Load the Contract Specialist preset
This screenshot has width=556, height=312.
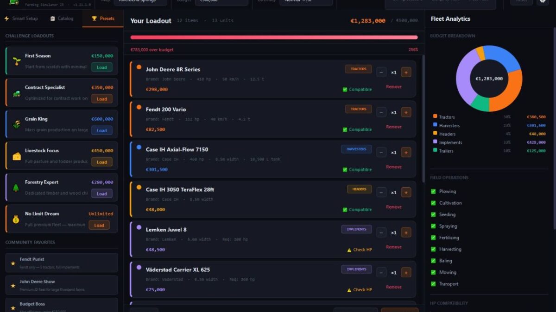pyautogui.click(x=102, y=98)
